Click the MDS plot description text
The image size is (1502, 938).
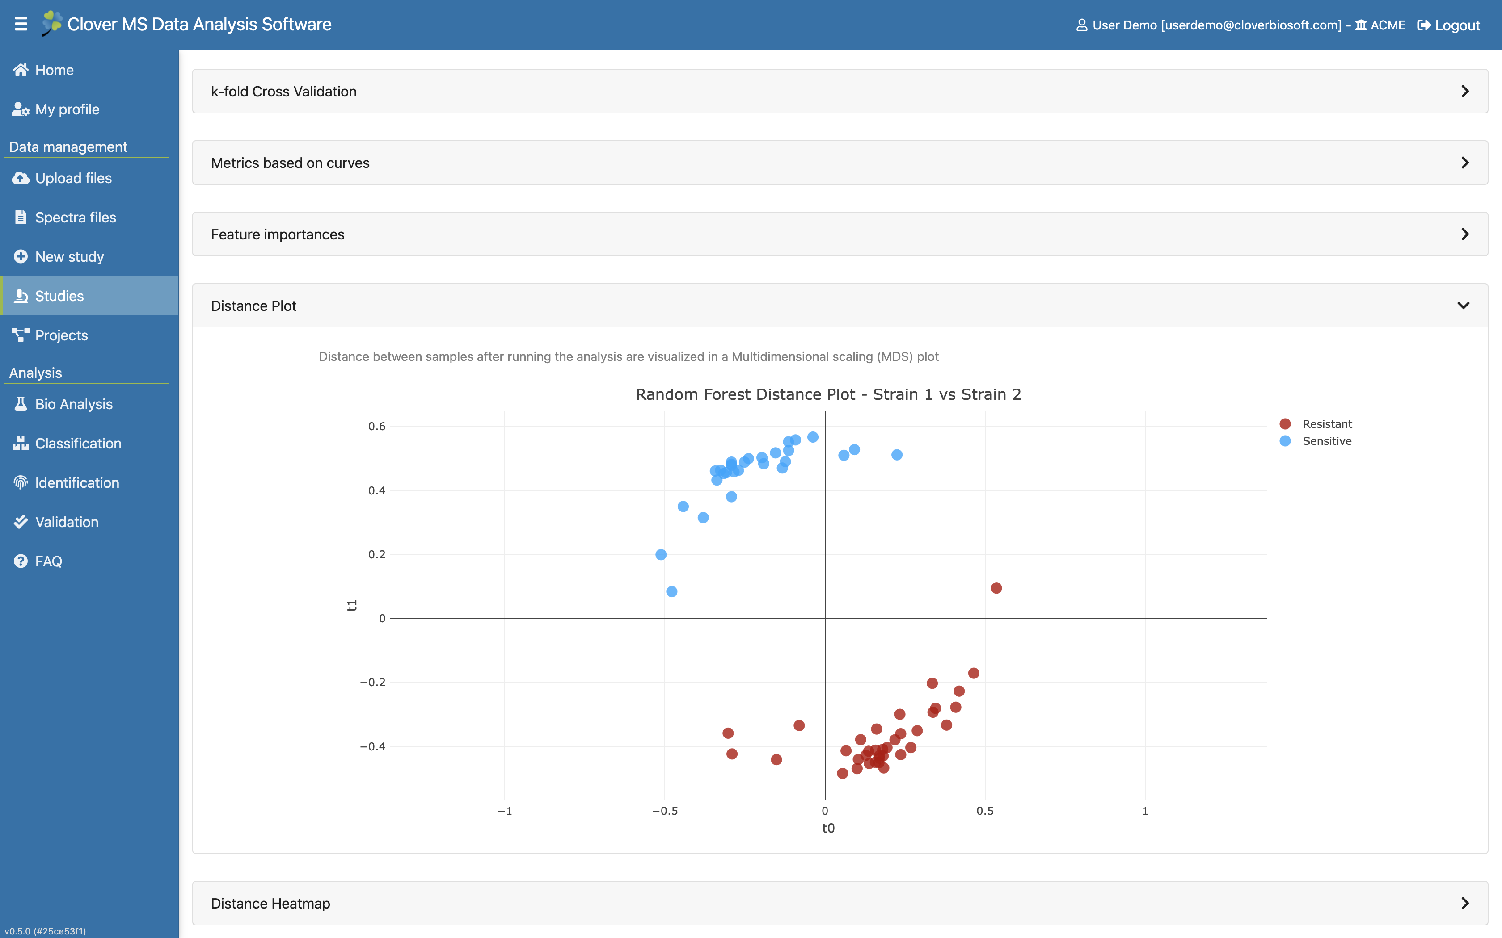pyautogui.click(x=628, y=356)
